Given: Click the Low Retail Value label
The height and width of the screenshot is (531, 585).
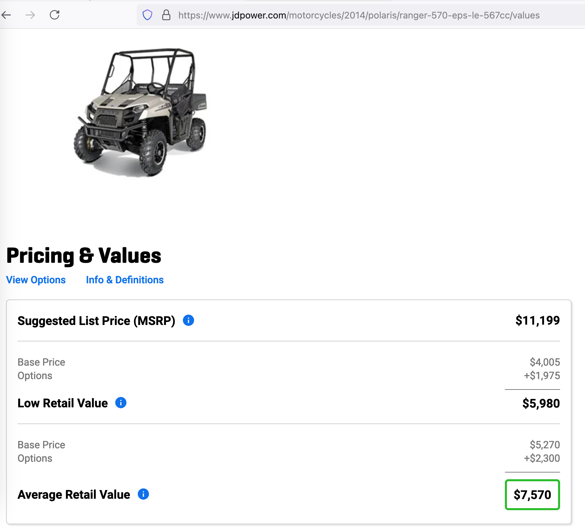Looking at the screenshot, I should pos(63,403).
